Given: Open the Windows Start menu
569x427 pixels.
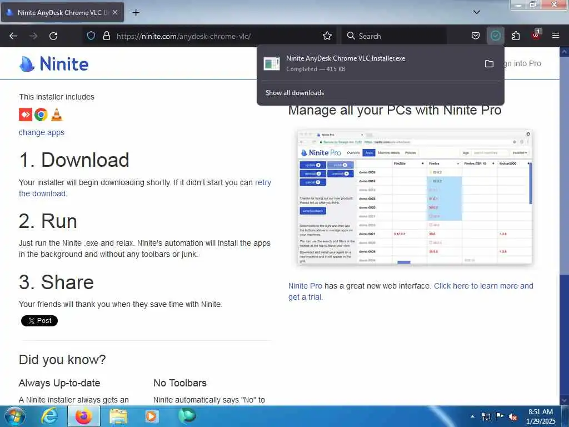Looking at the screenshot, I should [14, 416].
